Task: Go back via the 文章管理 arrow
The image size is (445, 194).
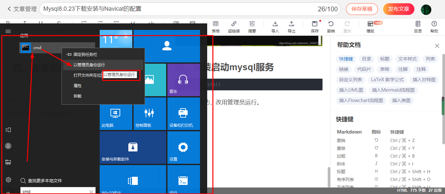Action: click(22, 9)
